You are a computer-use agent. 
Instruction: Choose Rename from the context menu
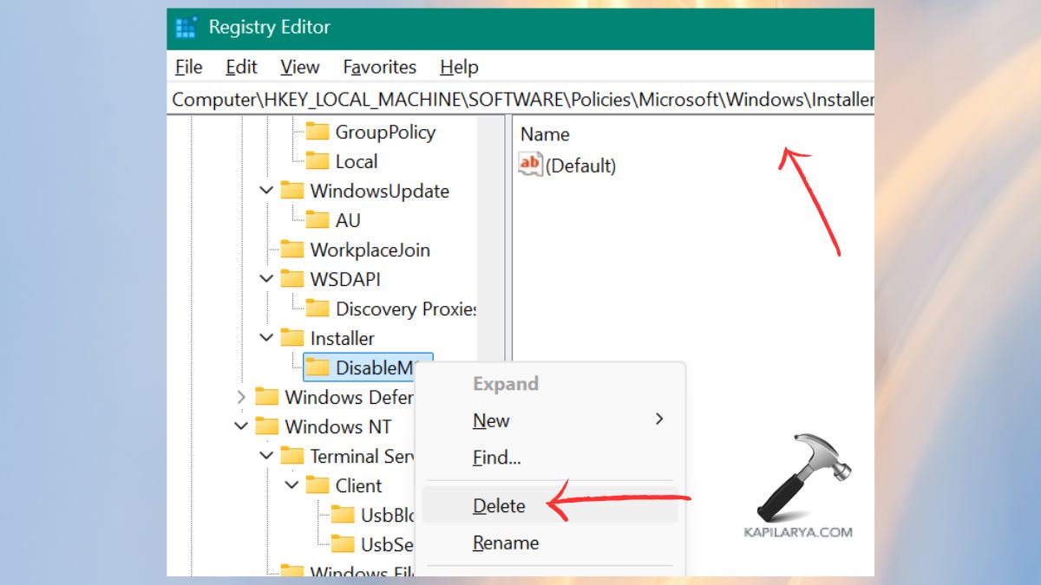506,543
